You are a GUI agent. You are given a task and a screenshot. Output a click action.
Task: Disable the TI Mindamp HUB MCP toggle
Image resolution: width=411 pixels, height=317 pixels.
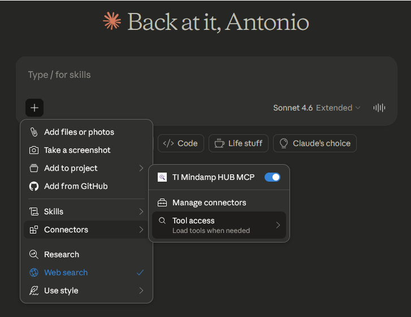(272, 177)
